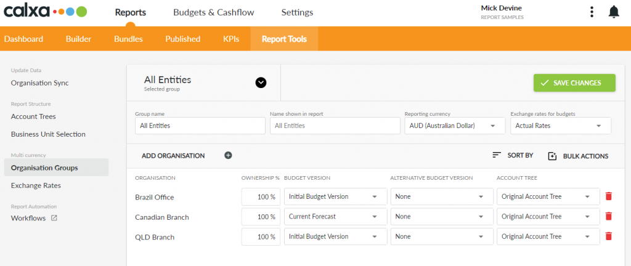
Task: Open the Reports top menu
Action: (131, 12)
